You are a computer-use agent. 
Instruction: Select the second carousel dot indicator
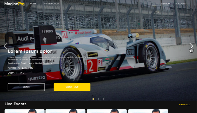coord(98,99)
